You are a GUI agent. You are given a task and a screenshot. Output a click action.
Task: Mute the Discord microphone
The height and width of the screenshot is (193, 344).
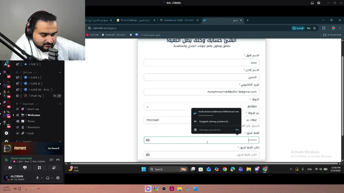37,178
